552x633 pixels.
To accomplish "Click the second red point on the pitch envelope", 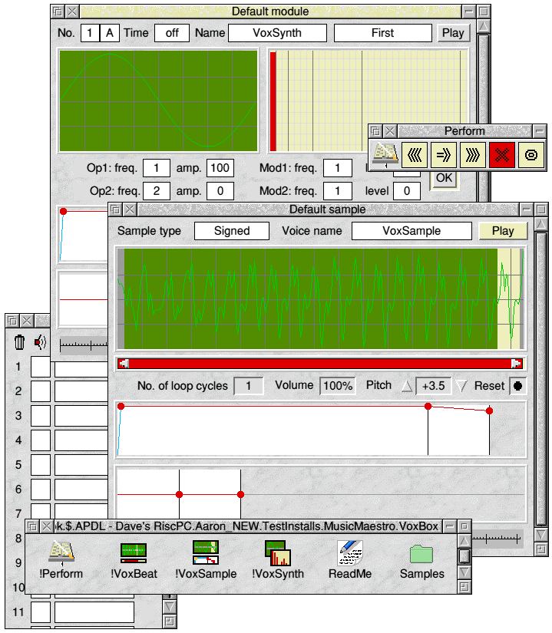I will coord(240,495).
